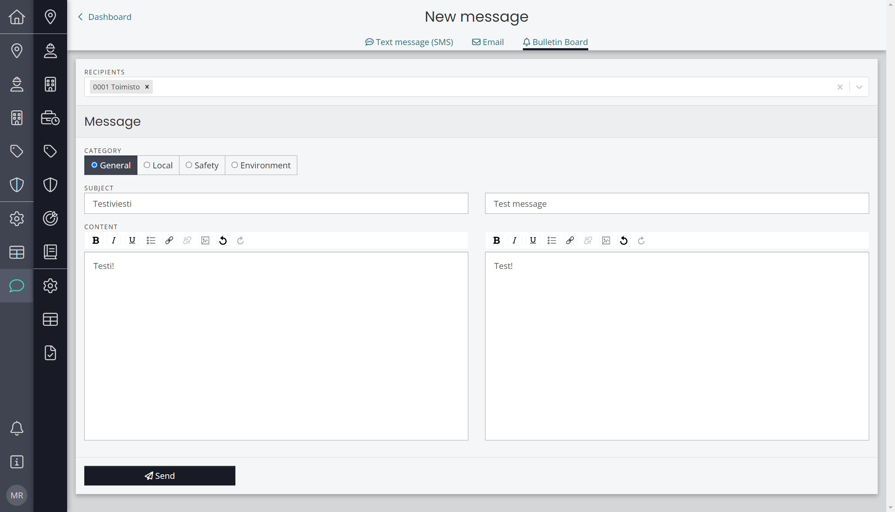Open the home icon in the sidebar

(16, 16)
